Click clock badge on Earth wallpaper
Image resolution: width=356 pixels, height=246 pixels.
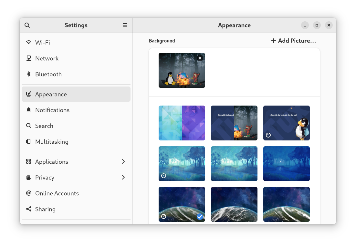[163, 217]
